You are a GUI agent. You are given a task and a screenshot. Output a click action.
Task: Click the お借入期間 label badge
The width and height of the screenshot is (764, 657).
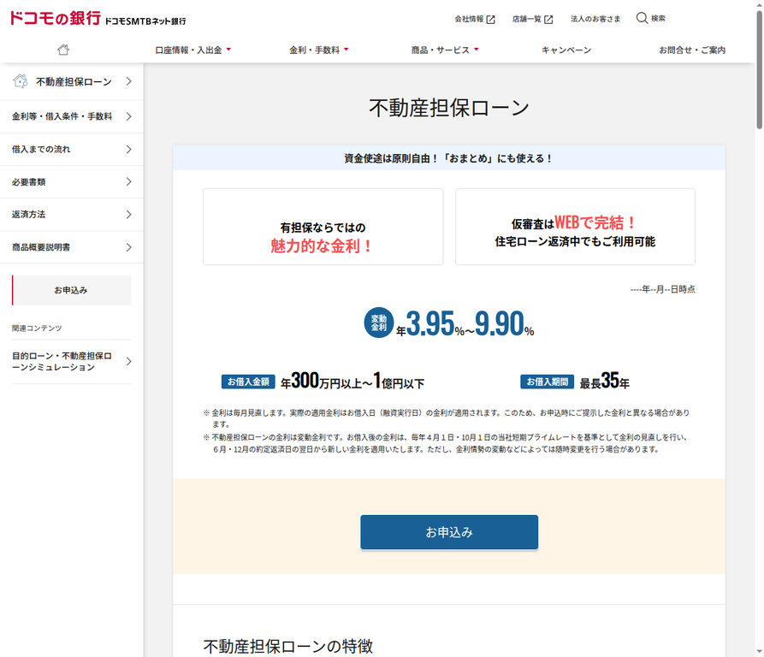click(548, 382)
